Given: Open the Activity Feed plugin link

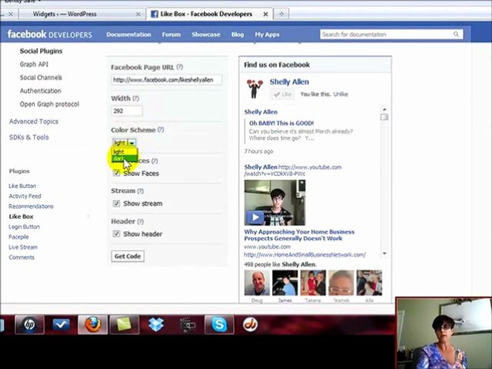Looking at the screenshot, I should pos(25,196).
